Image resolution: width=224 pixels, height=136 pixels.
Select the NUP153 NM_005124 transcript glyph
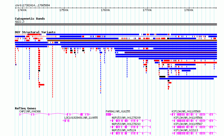click(130, 133)
